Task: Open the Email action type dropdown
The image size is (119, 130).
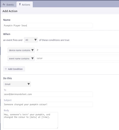Action: tap(17, 84)
